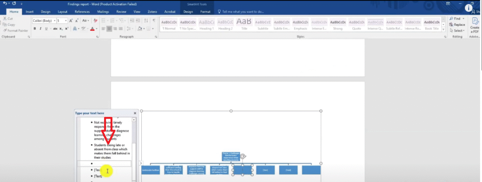Open the font color dropdown arrow
The height and width of the screenshot is (182, 482).
(x=96, y=29)
